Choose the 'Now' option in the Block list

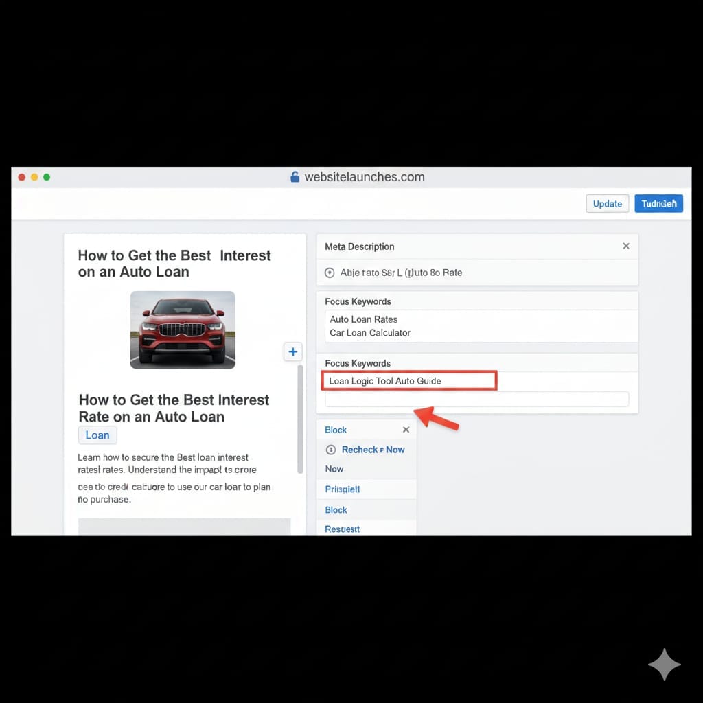click(334, 469)
